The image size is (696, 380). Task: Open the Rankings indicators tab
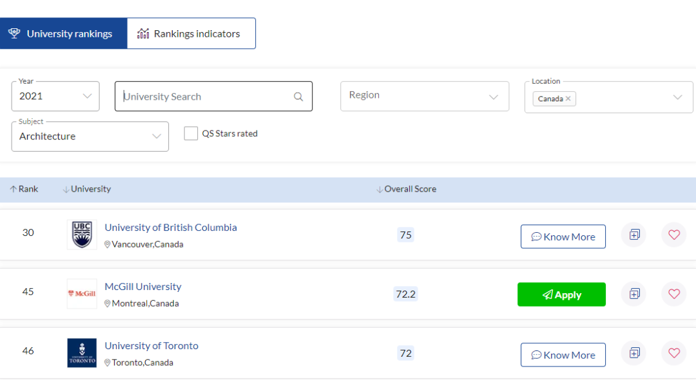[191, 33]
